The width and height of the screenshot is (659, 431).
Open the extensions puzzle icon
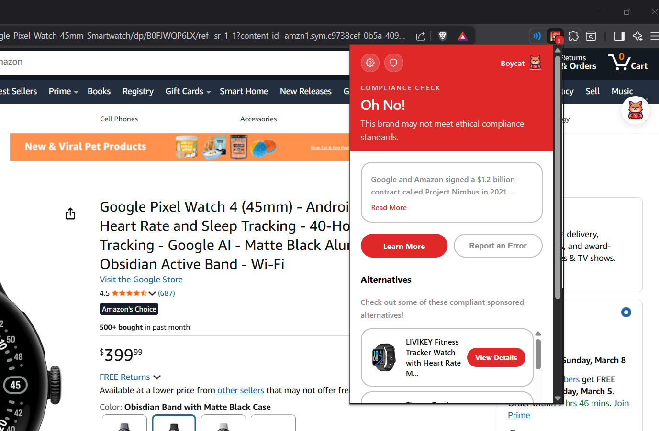[573, 36]
